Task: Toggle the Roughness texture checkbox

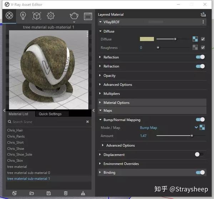Action: click(203, 48)
